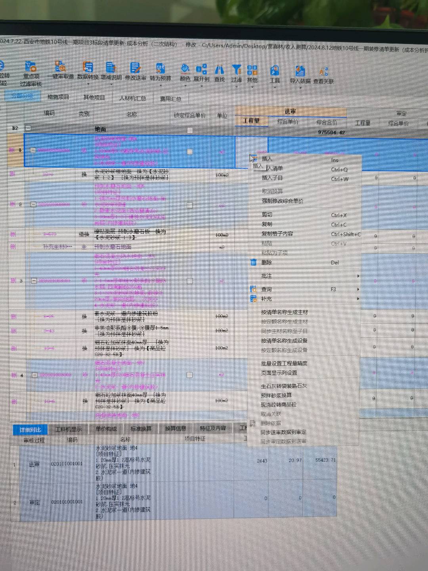Collapse bill item row 1

pyautogui.click(x=33, y=150)
